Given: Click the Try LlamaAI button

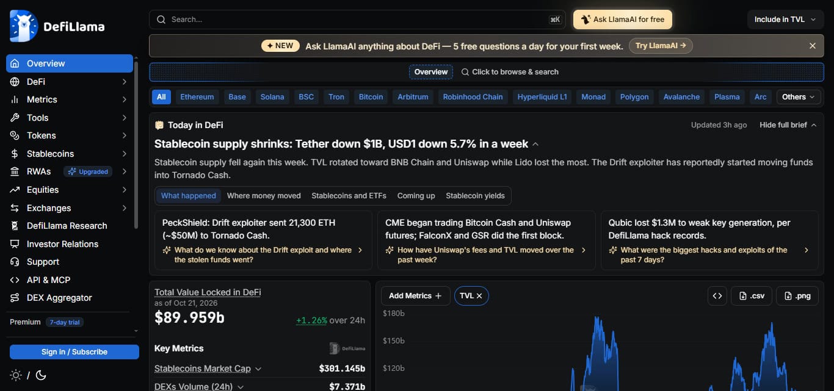Looking at the screenshot, I should tap(661, 46).
